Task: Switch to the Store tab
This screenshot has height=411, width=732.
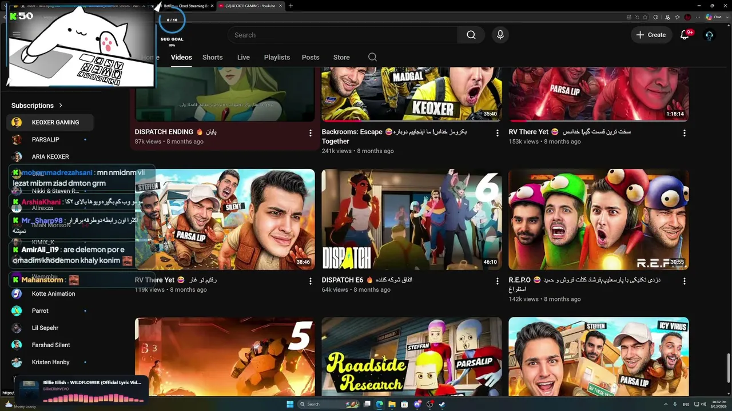Action: pos(341,57)
